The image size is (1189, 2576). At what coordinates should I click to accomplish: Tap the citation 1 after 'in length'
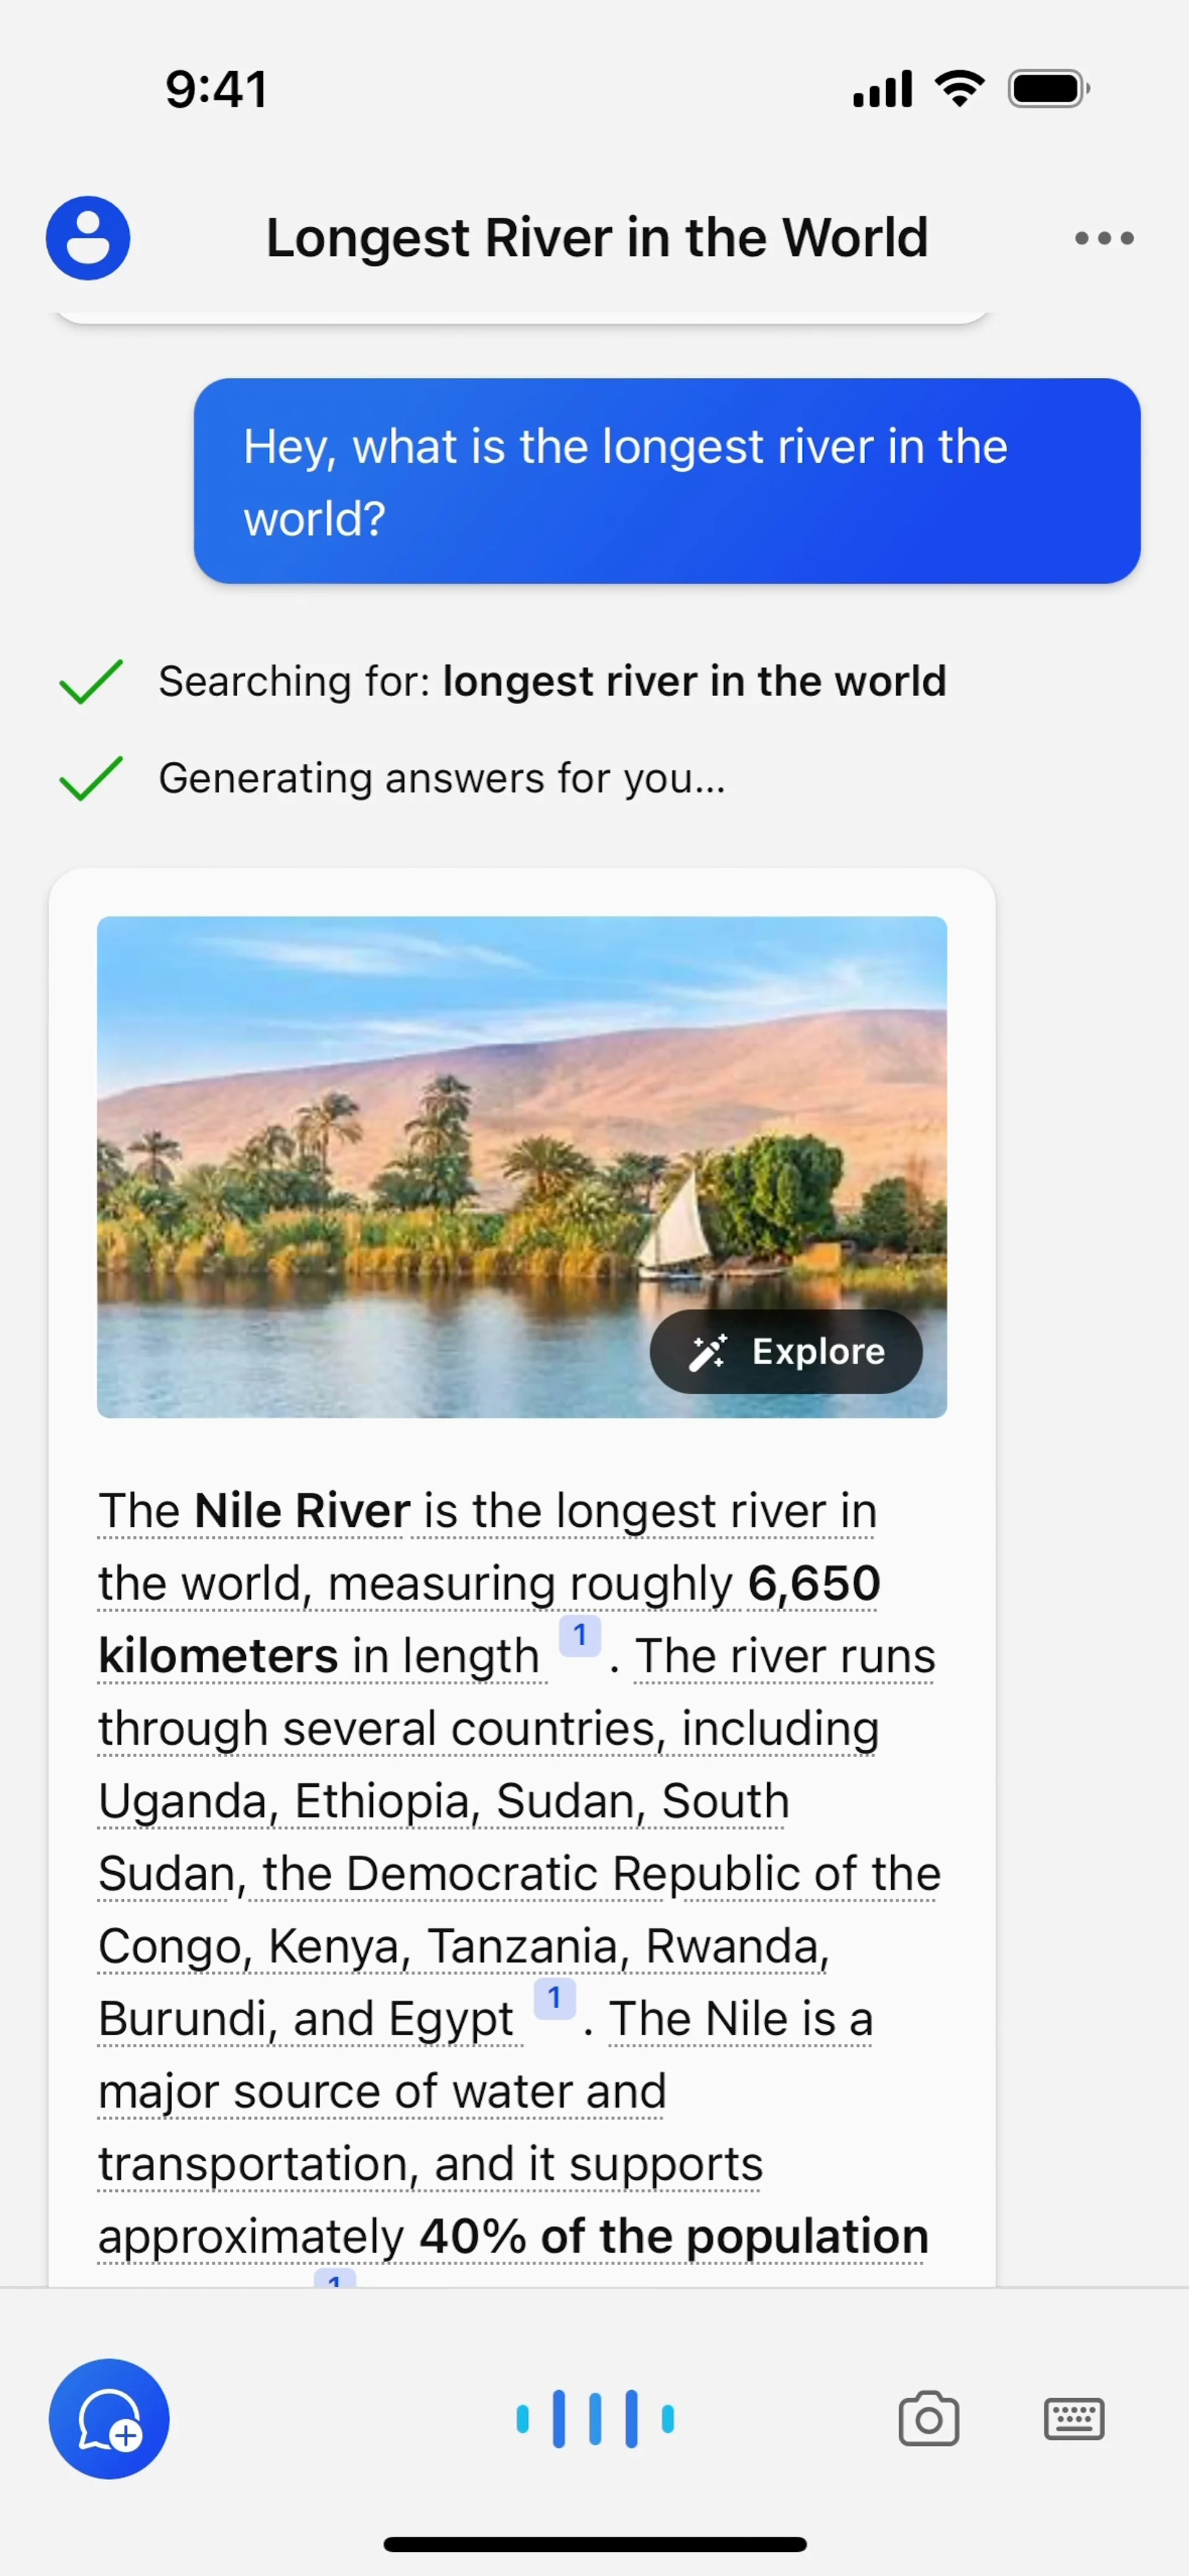click(x=579, y=1635)
